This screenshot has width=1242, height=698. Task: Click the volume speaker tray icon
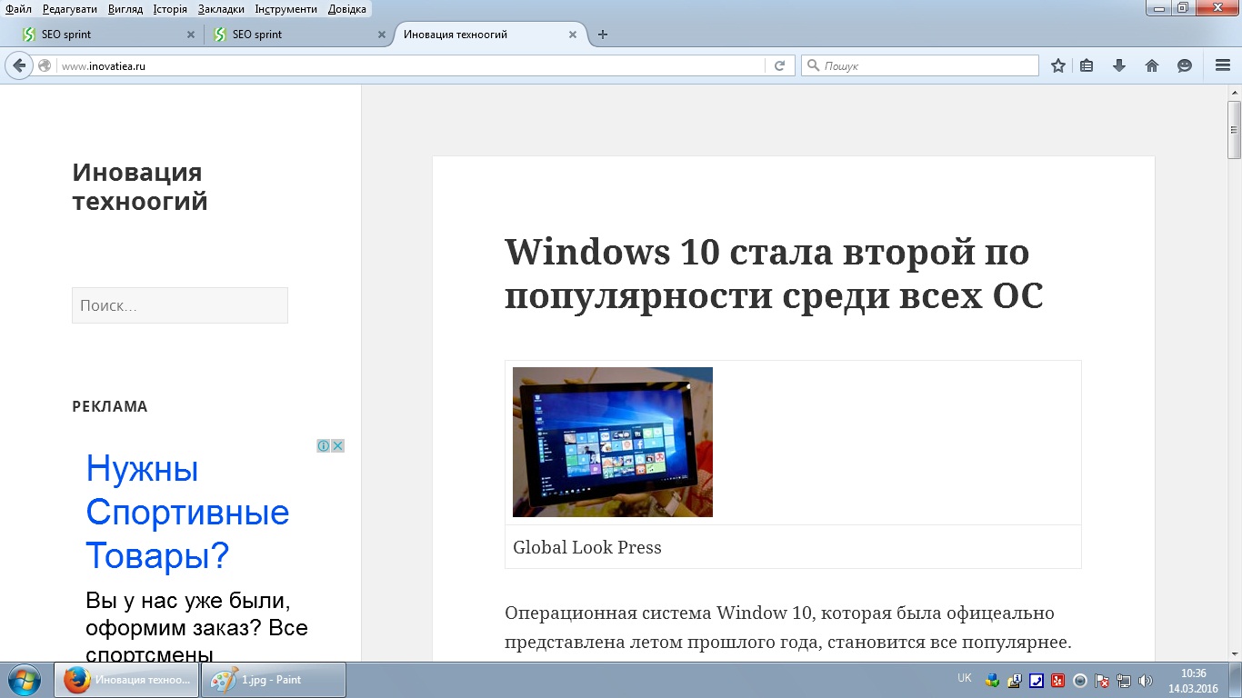(x=1146, y=680)
